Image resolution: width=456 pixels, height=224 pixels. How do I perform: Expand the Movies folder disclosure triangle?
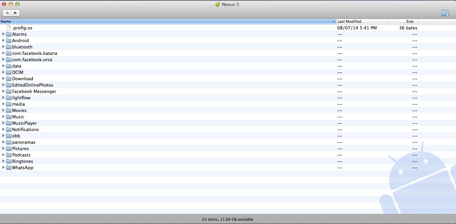pyautogui.click(x=3, y=110)
